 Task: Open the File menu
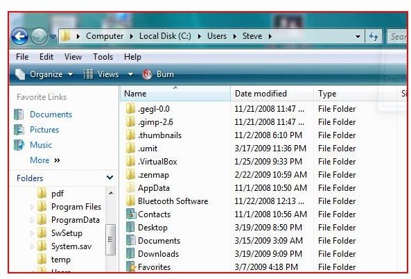[x=22, y=57]
